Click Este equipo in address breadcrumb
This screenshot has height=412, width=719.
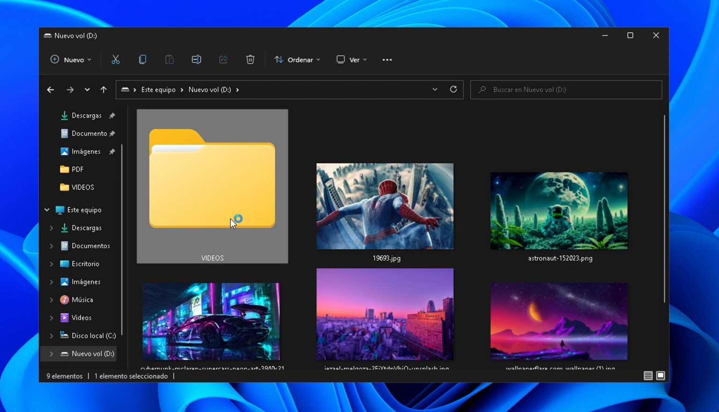(158, 89)
